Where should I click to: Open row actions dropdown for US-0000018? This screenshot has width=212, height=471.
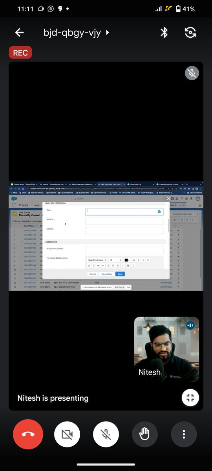(x=178, y=287)
